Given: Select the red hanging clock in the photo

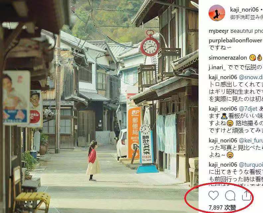Looking at the screenshot, I should click(x=150, y=43).
